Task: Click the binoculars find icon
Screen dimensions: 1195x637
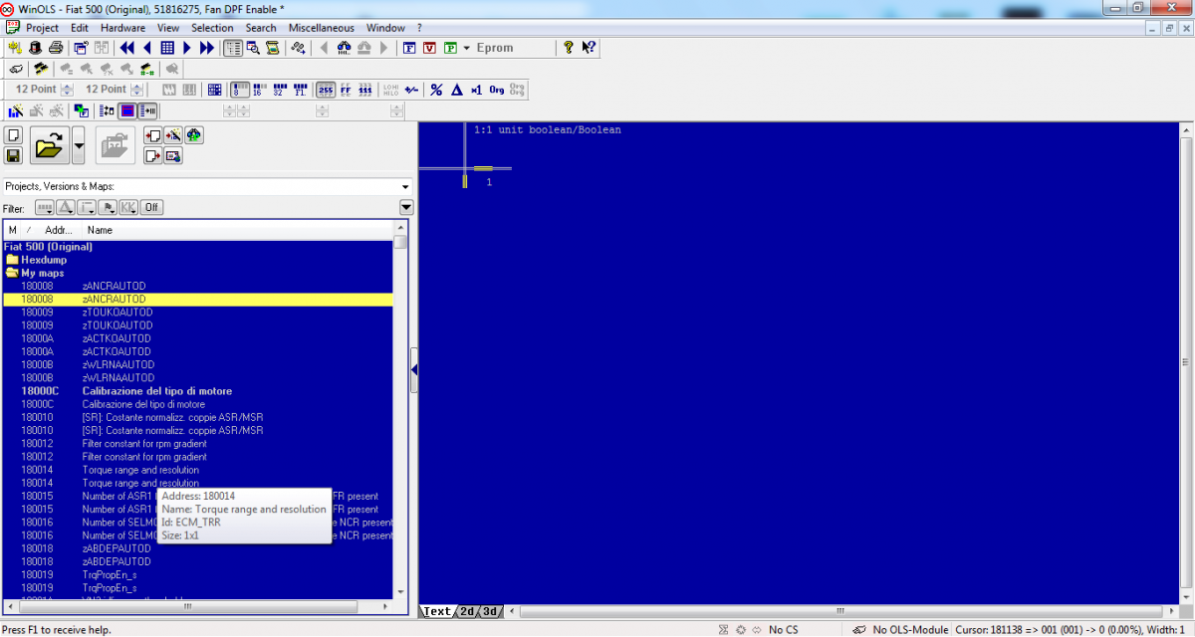Action: point(344,48)
